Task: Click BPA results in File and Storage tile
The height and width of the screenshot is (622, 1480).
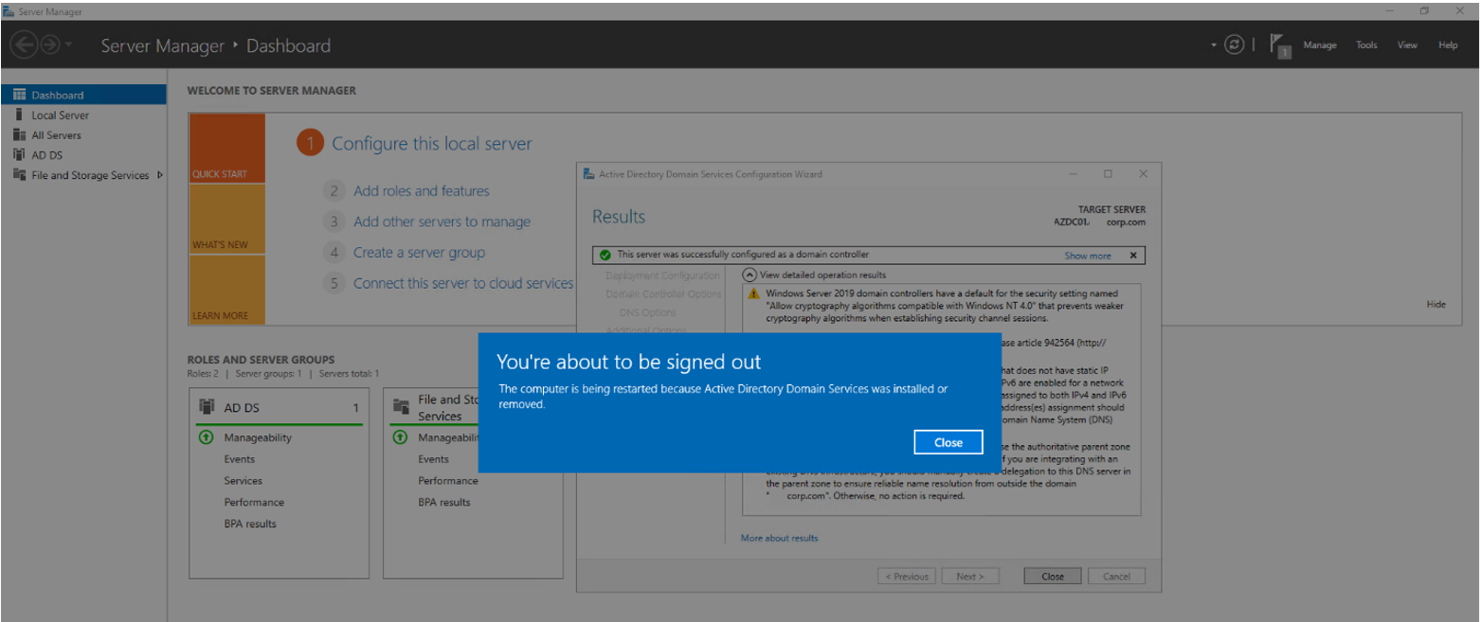Action: (444, 502)
